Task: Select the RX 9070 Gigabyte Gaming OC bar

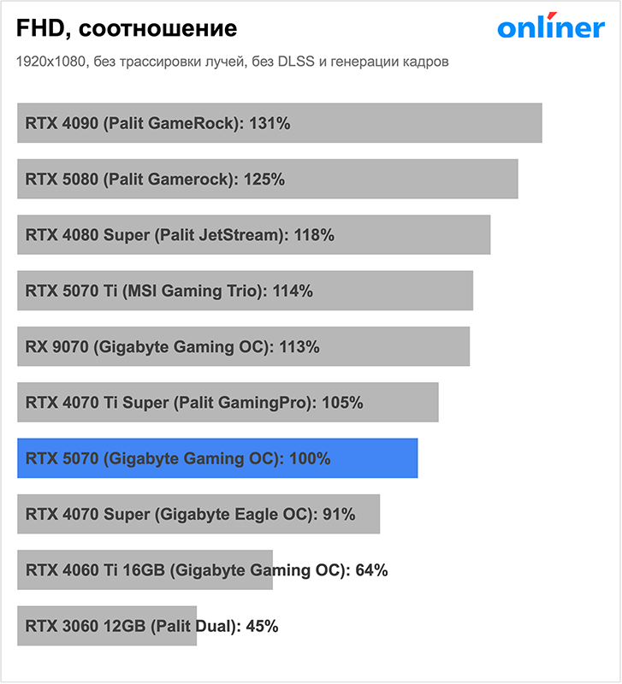Action: click(x=244, y=346)
